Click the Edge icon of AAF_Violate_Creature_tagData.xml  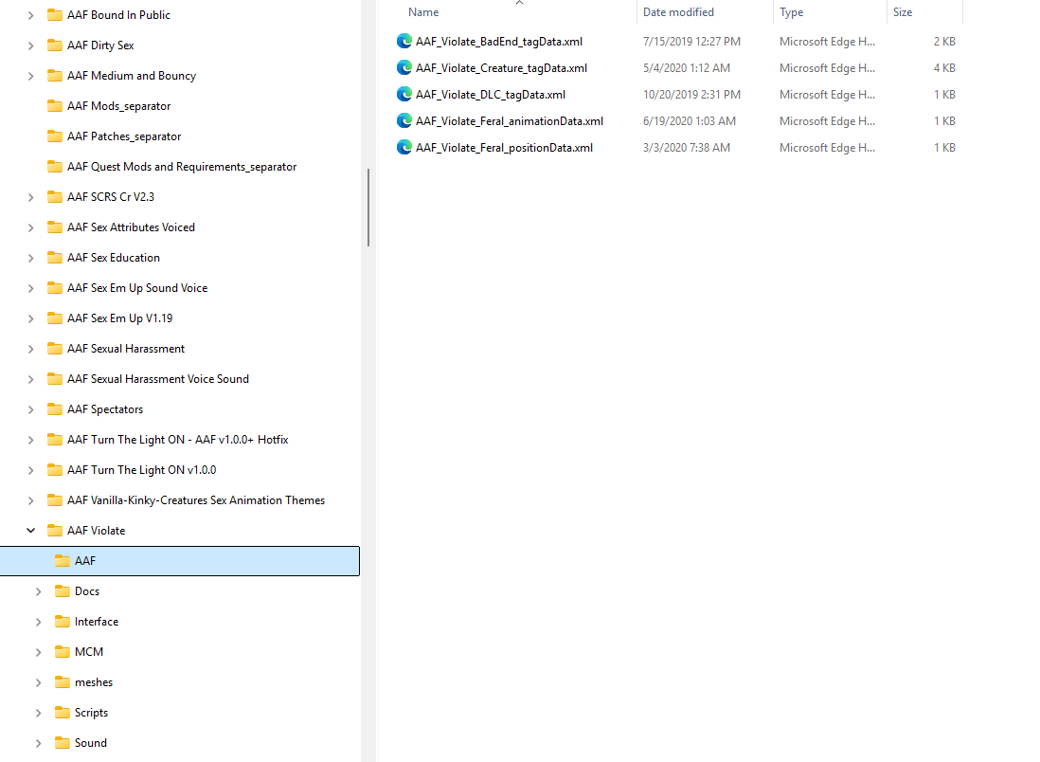pos(403,67)
